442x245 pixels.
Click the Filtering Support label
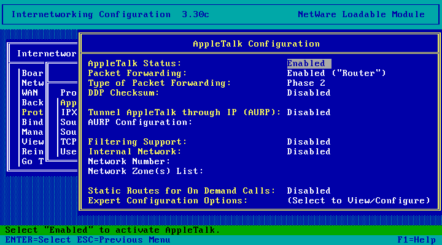[x=138, y=142]
